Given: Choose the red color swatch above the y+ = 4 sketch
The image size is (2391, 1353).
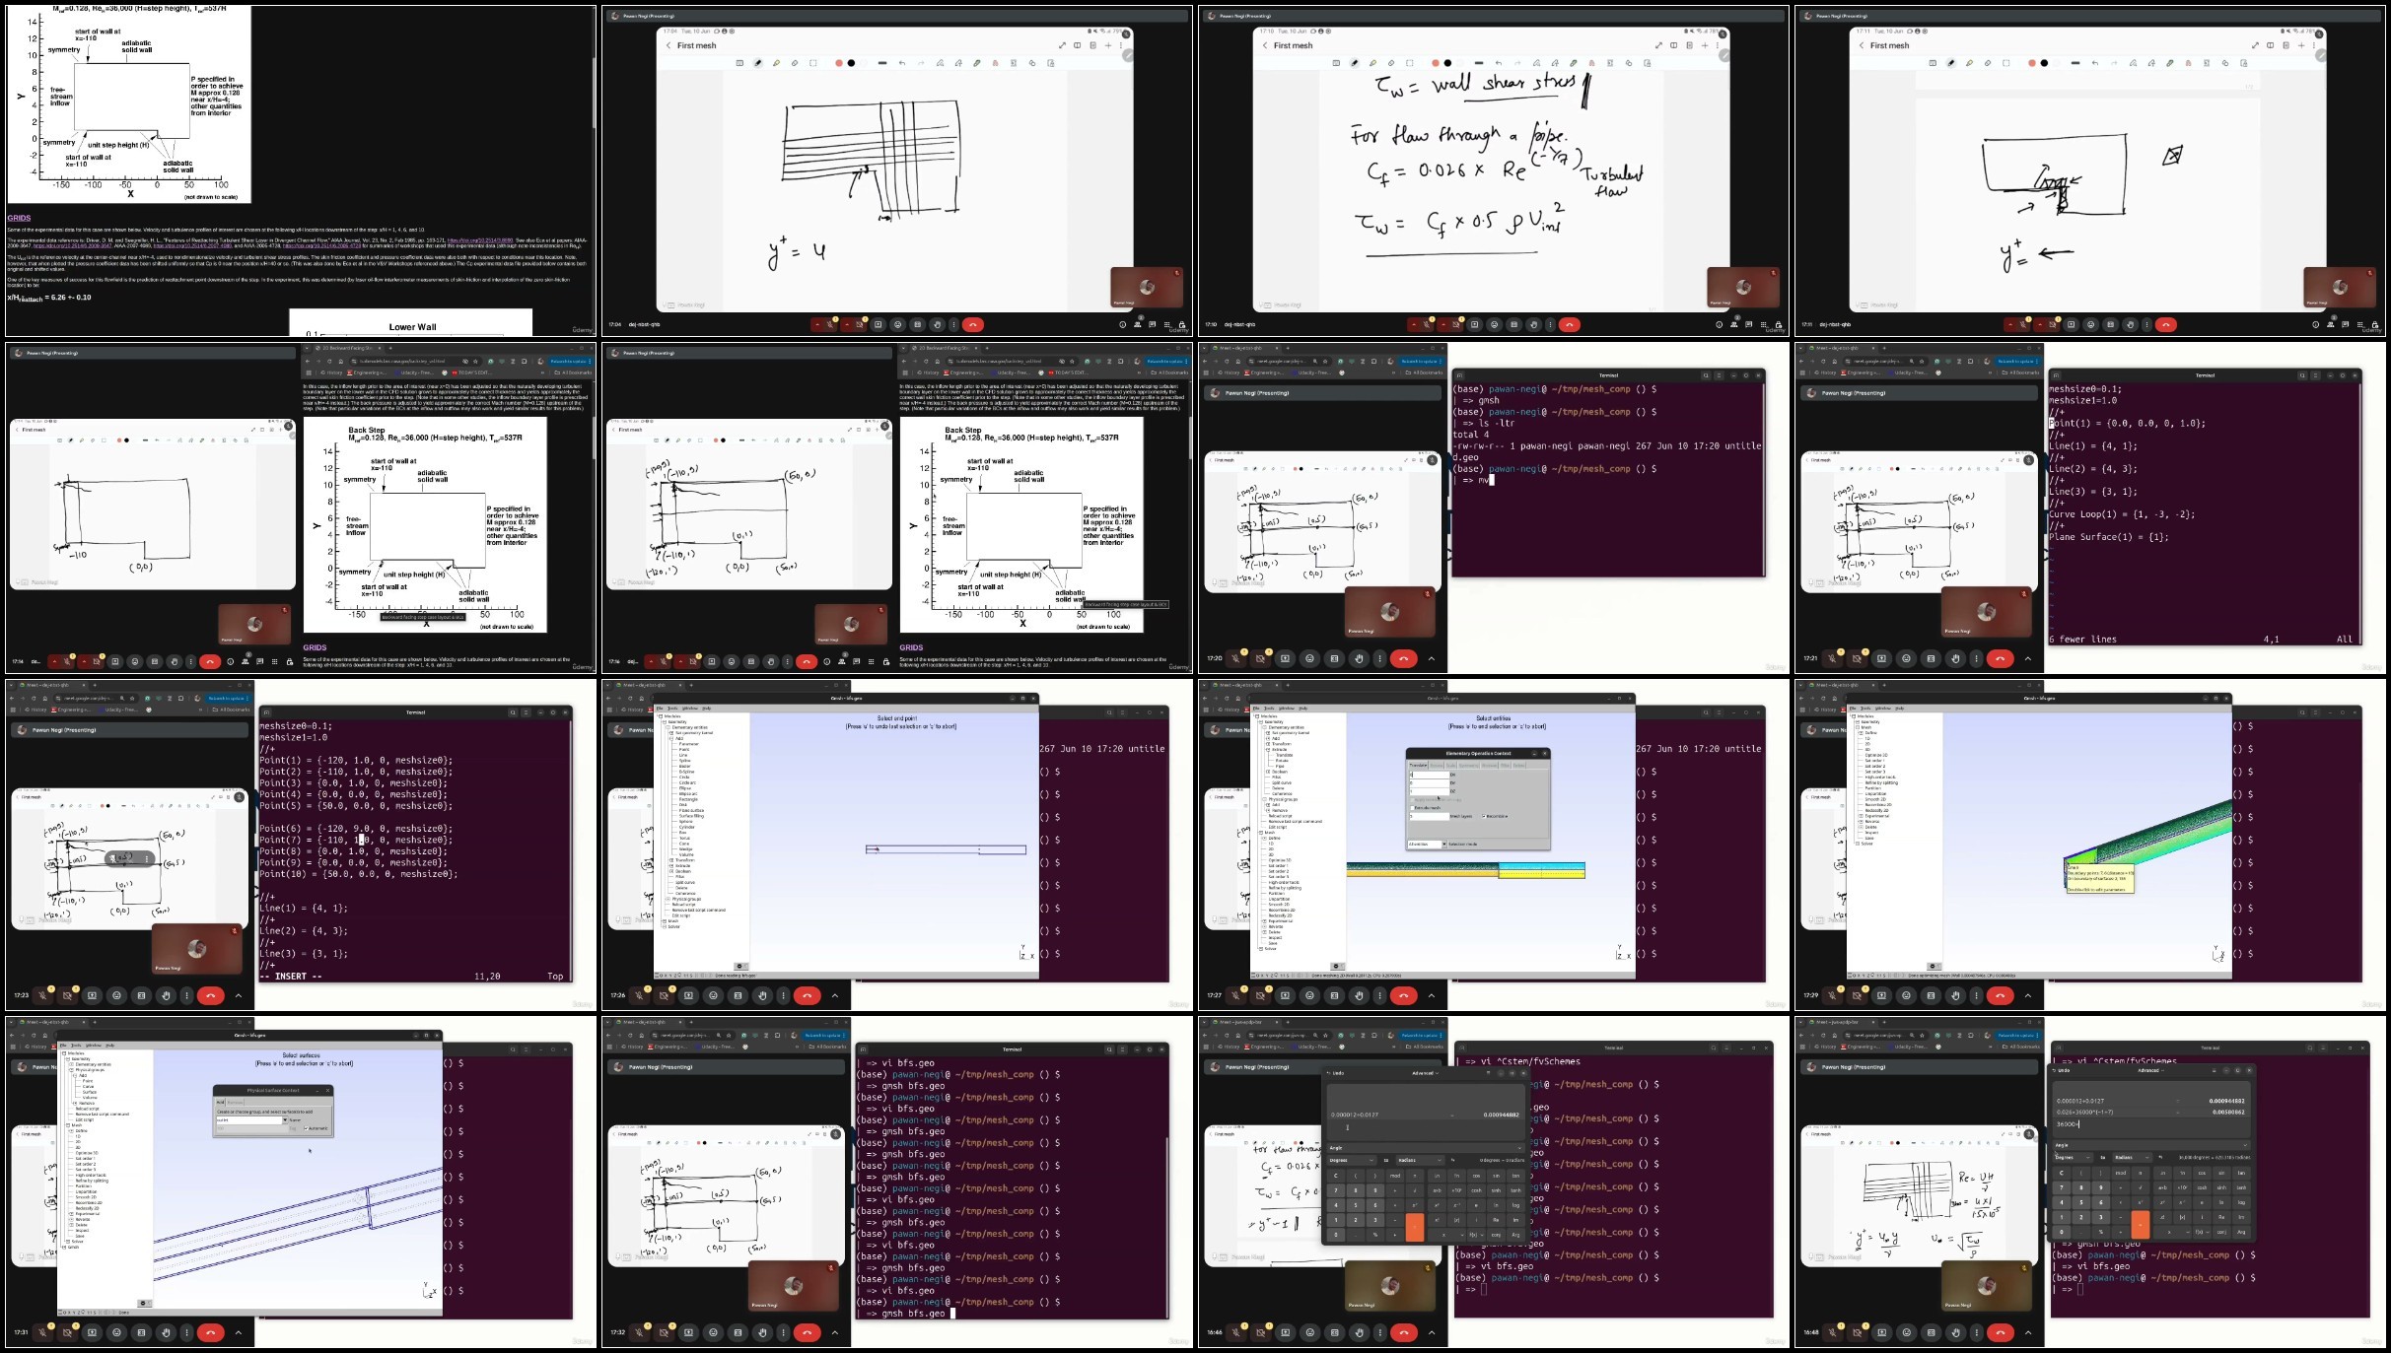Looking at the screenshot, I should coord(838,63).
